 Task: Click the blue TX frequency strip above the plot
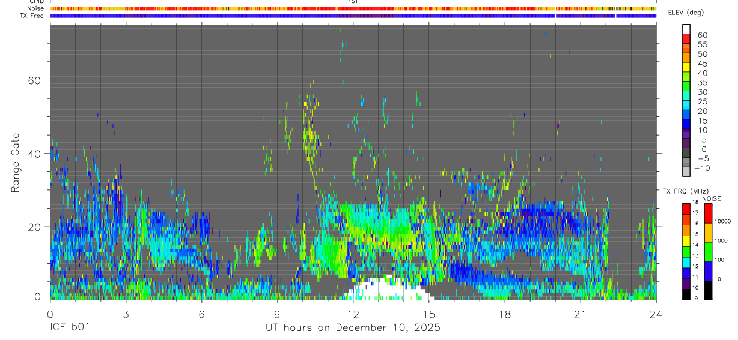(353, 16)
